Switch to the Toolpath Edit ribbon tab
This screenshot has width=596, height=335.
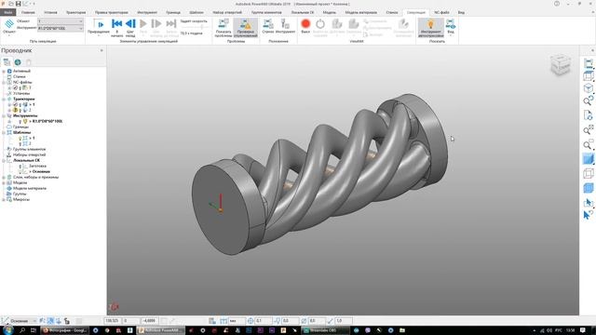[x=112, y=12]
